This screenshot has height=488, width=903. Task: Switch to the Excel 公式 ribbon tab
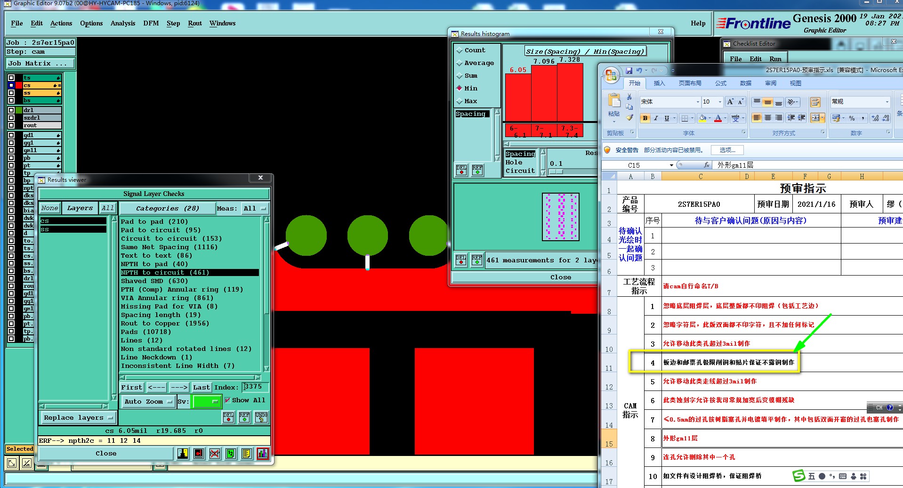[721, 83]
